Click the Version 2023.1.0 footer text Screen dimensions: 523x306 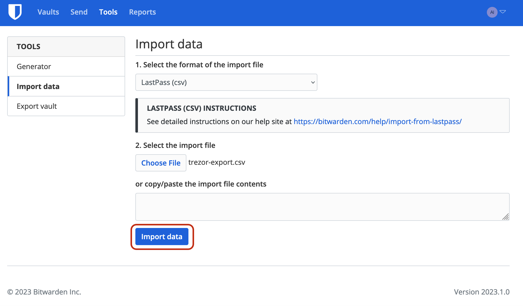(482, 292)
